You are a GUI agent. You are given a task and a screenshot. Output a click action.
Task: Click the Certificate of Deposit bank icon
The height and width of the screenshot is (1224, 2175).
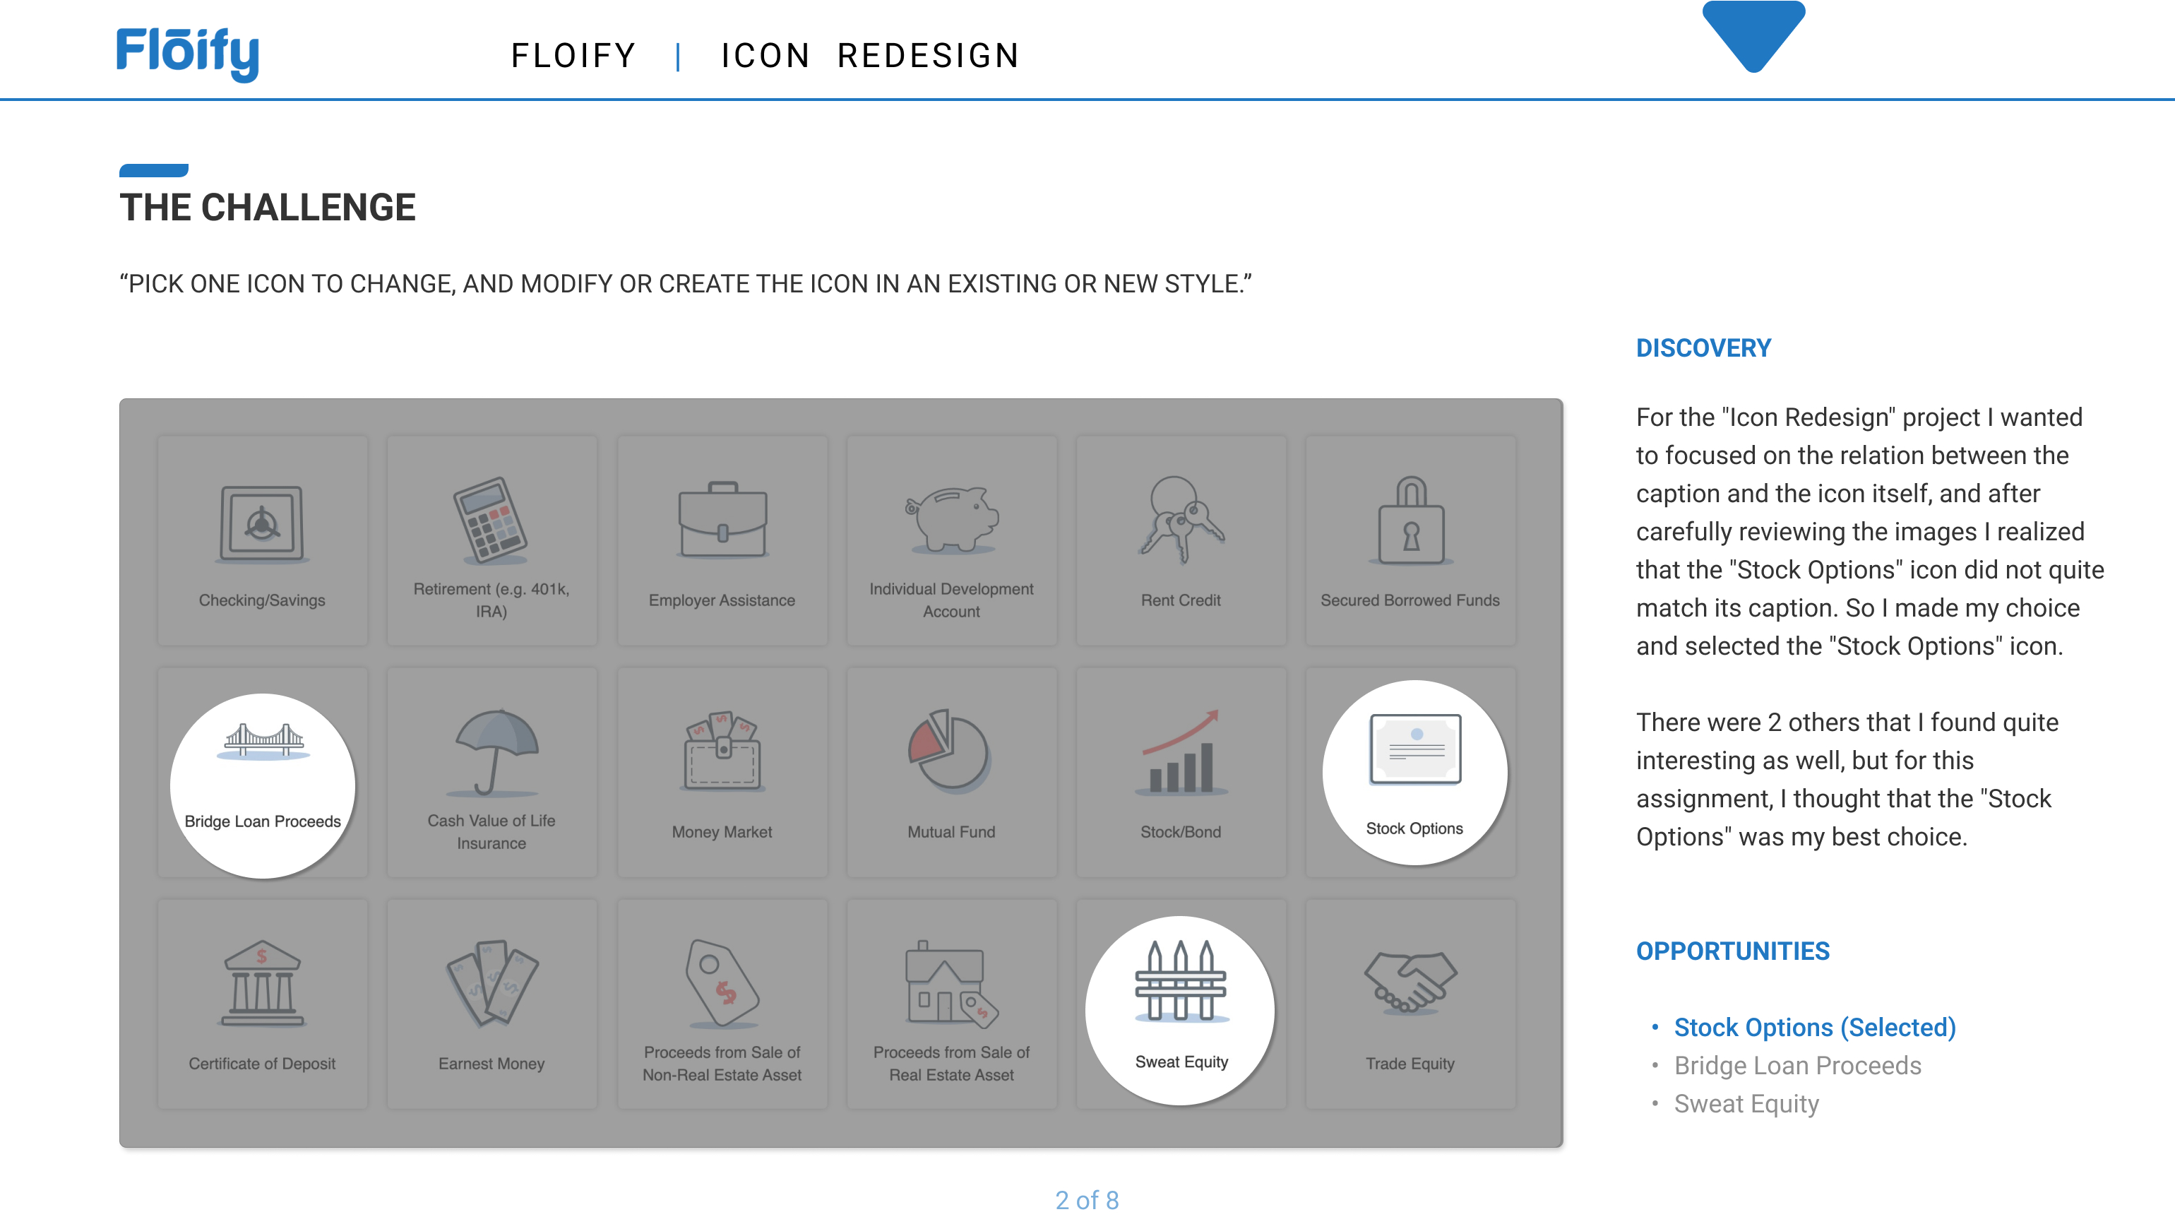(262, 982)
